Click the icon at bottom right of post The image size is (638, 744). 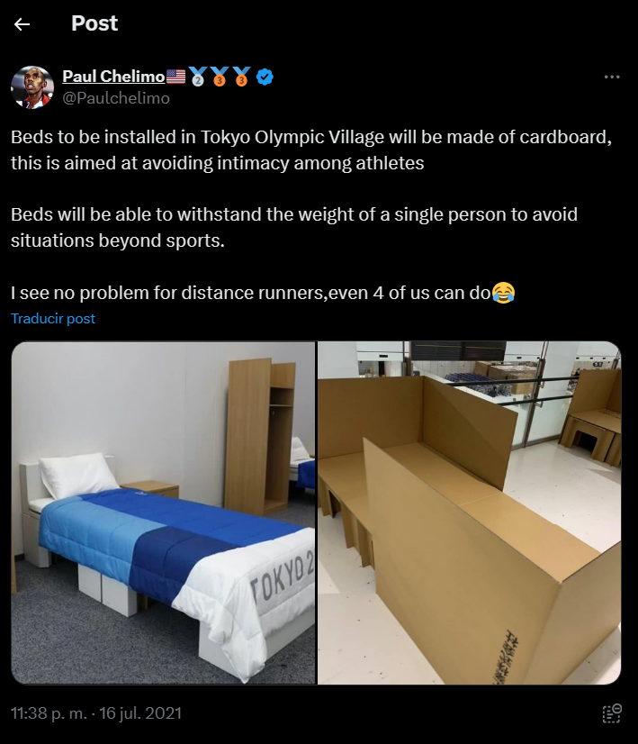click(x=612, y=713)
